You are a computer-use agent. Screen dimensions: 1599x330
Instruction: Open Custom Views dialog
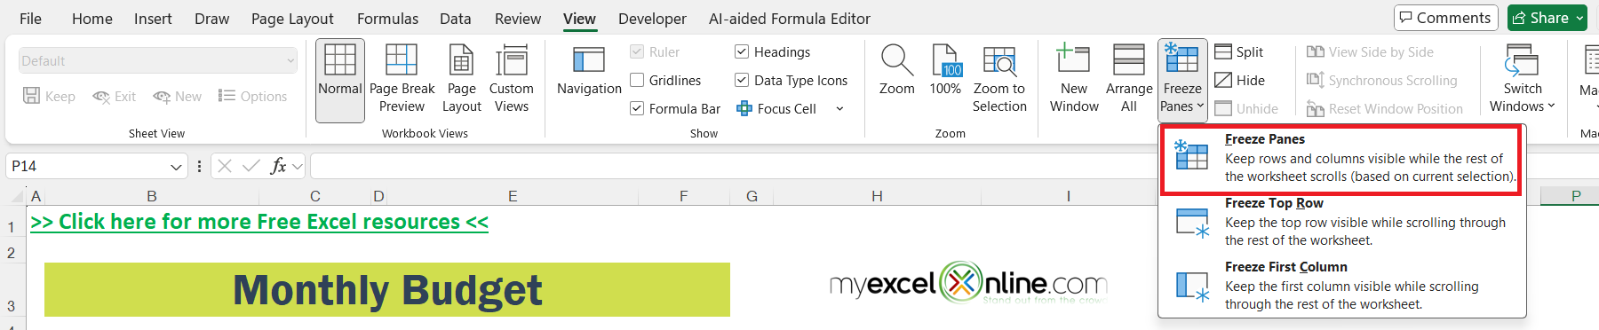tap(511, 80)
